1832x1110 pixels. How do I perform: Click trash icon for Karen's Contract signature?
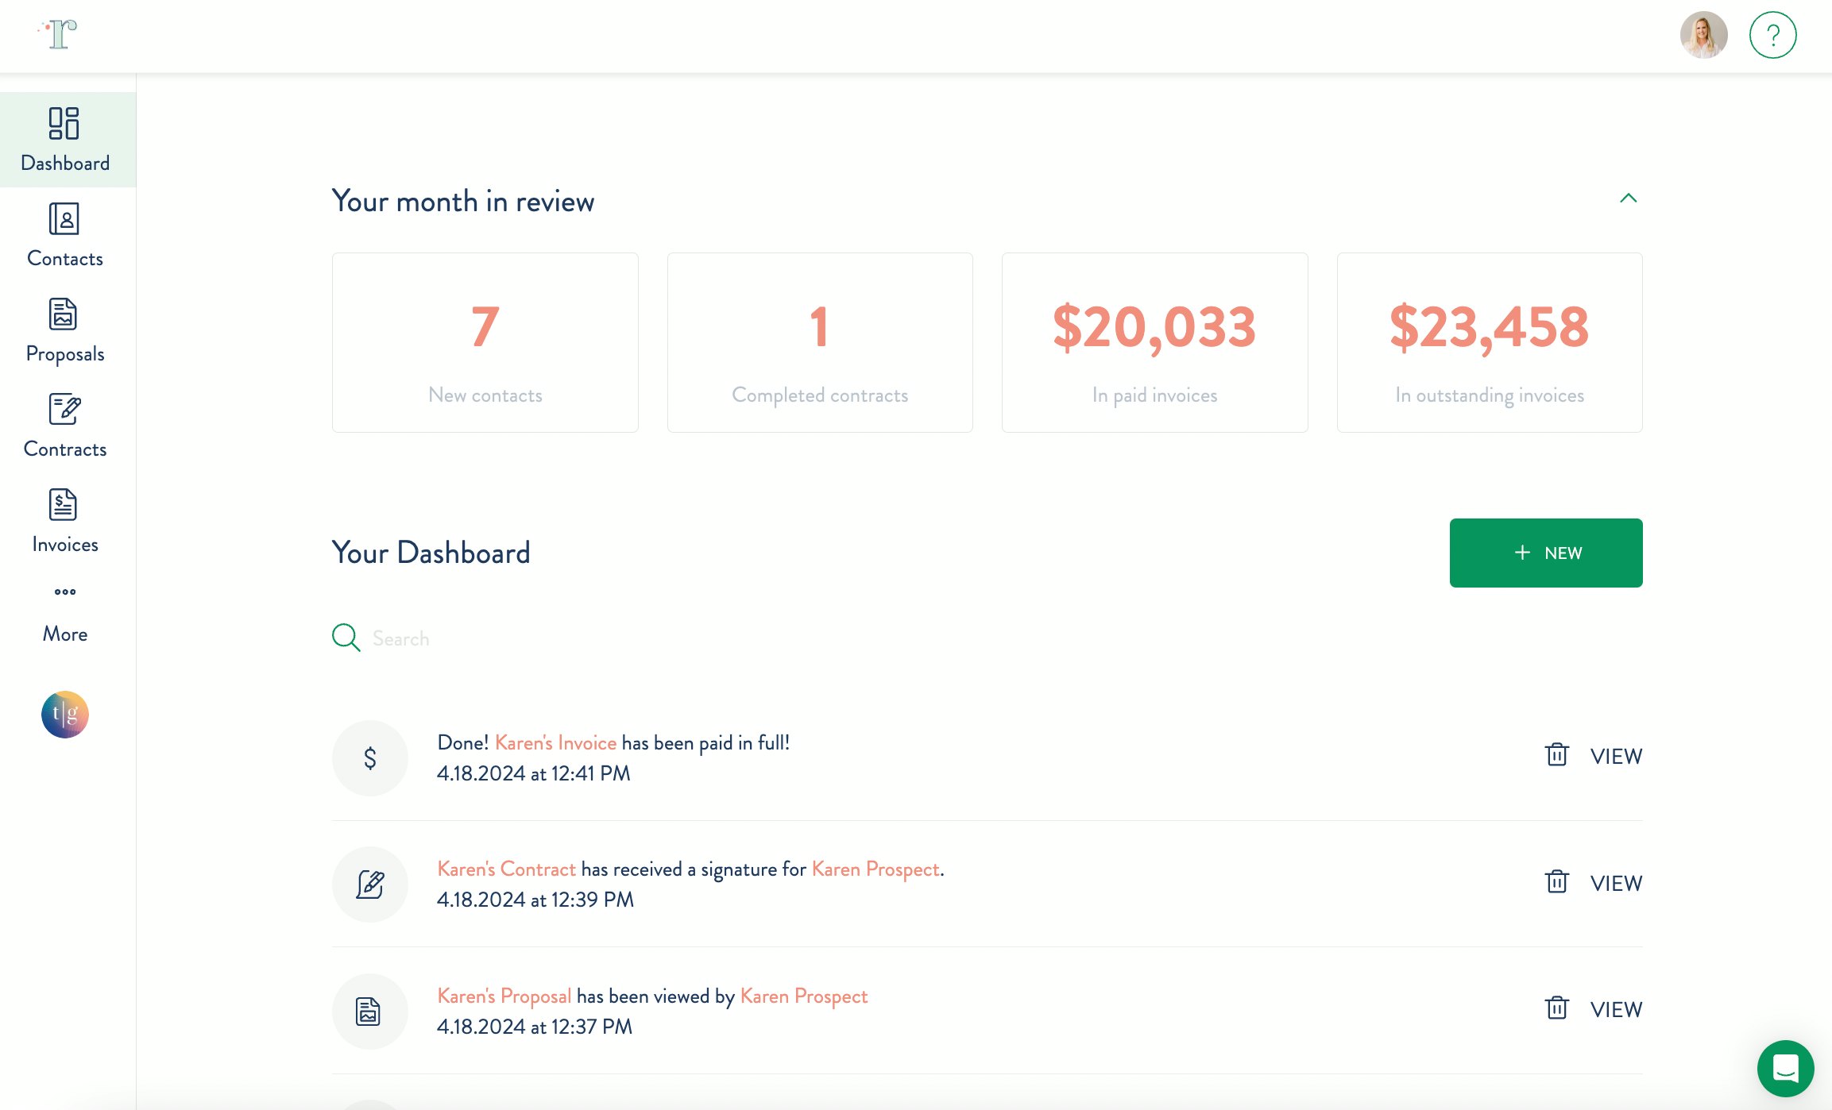click(x=1556, y=881)
